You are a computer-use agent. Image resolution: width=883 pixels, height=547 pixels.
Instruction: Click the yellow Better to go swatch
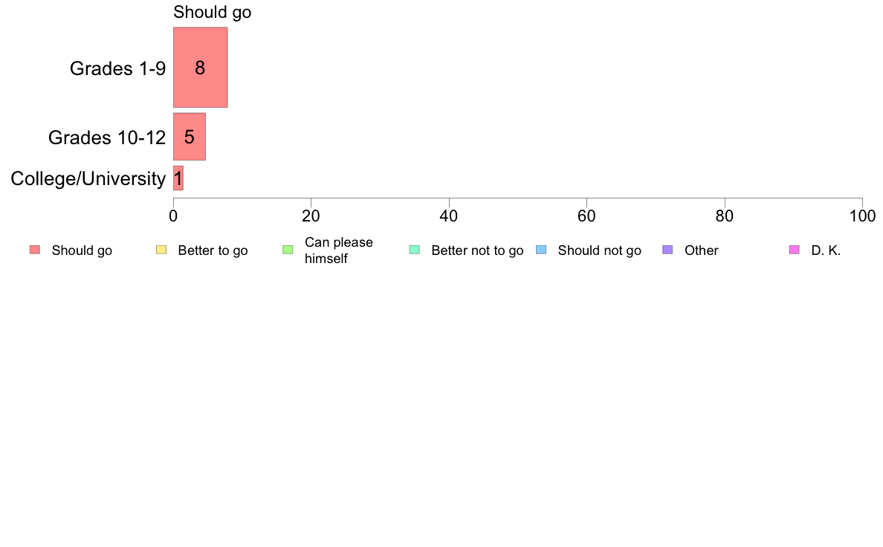coord(161,250)
